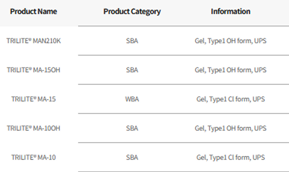Click the SBA category in MA-15OH row
Screen dimensions: 289x172
pos(132,70)
